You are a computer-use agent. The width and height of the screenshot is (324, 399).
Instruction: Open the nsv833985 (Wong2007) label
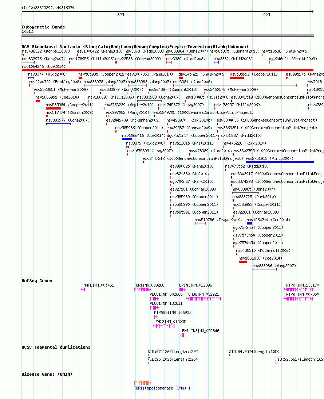point(253,189)
